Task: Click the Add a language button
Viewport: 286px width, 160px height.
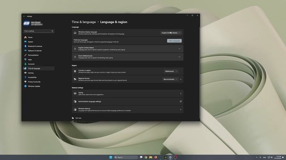Action: pyautogui.click(x=174, y=41)
